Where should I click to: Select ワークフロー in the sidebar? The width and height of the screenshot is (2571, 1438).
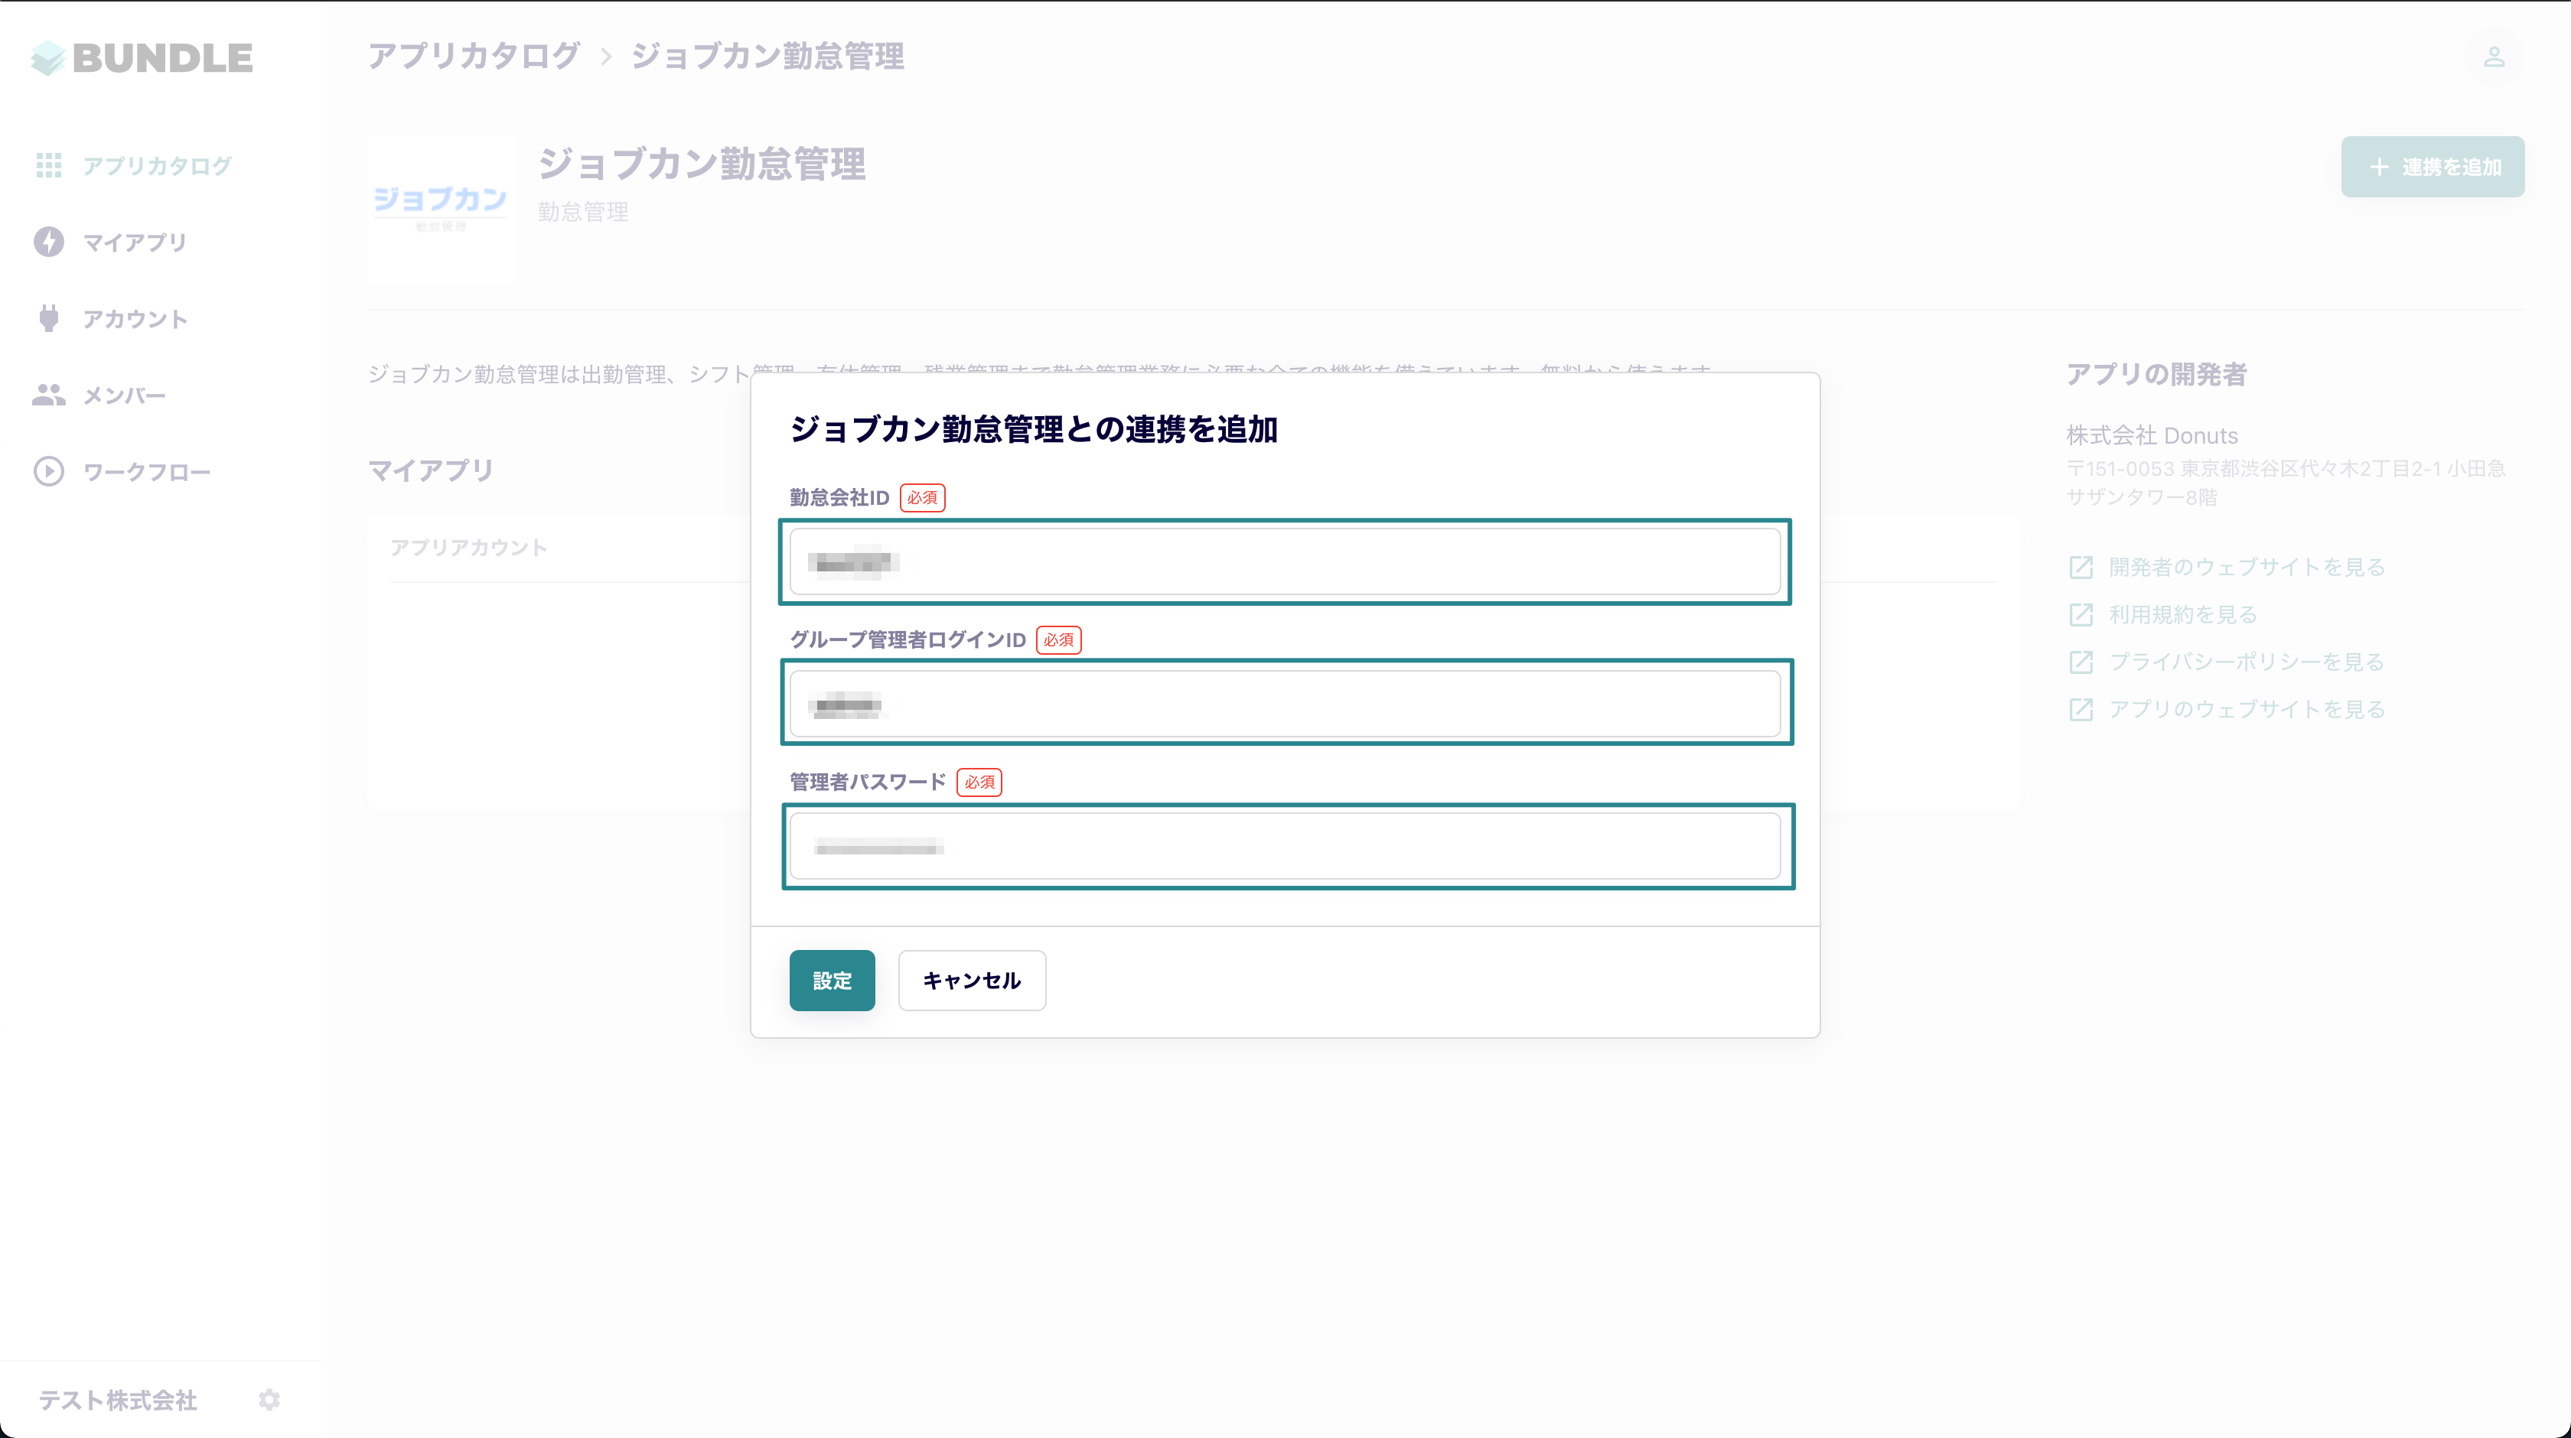147,472
